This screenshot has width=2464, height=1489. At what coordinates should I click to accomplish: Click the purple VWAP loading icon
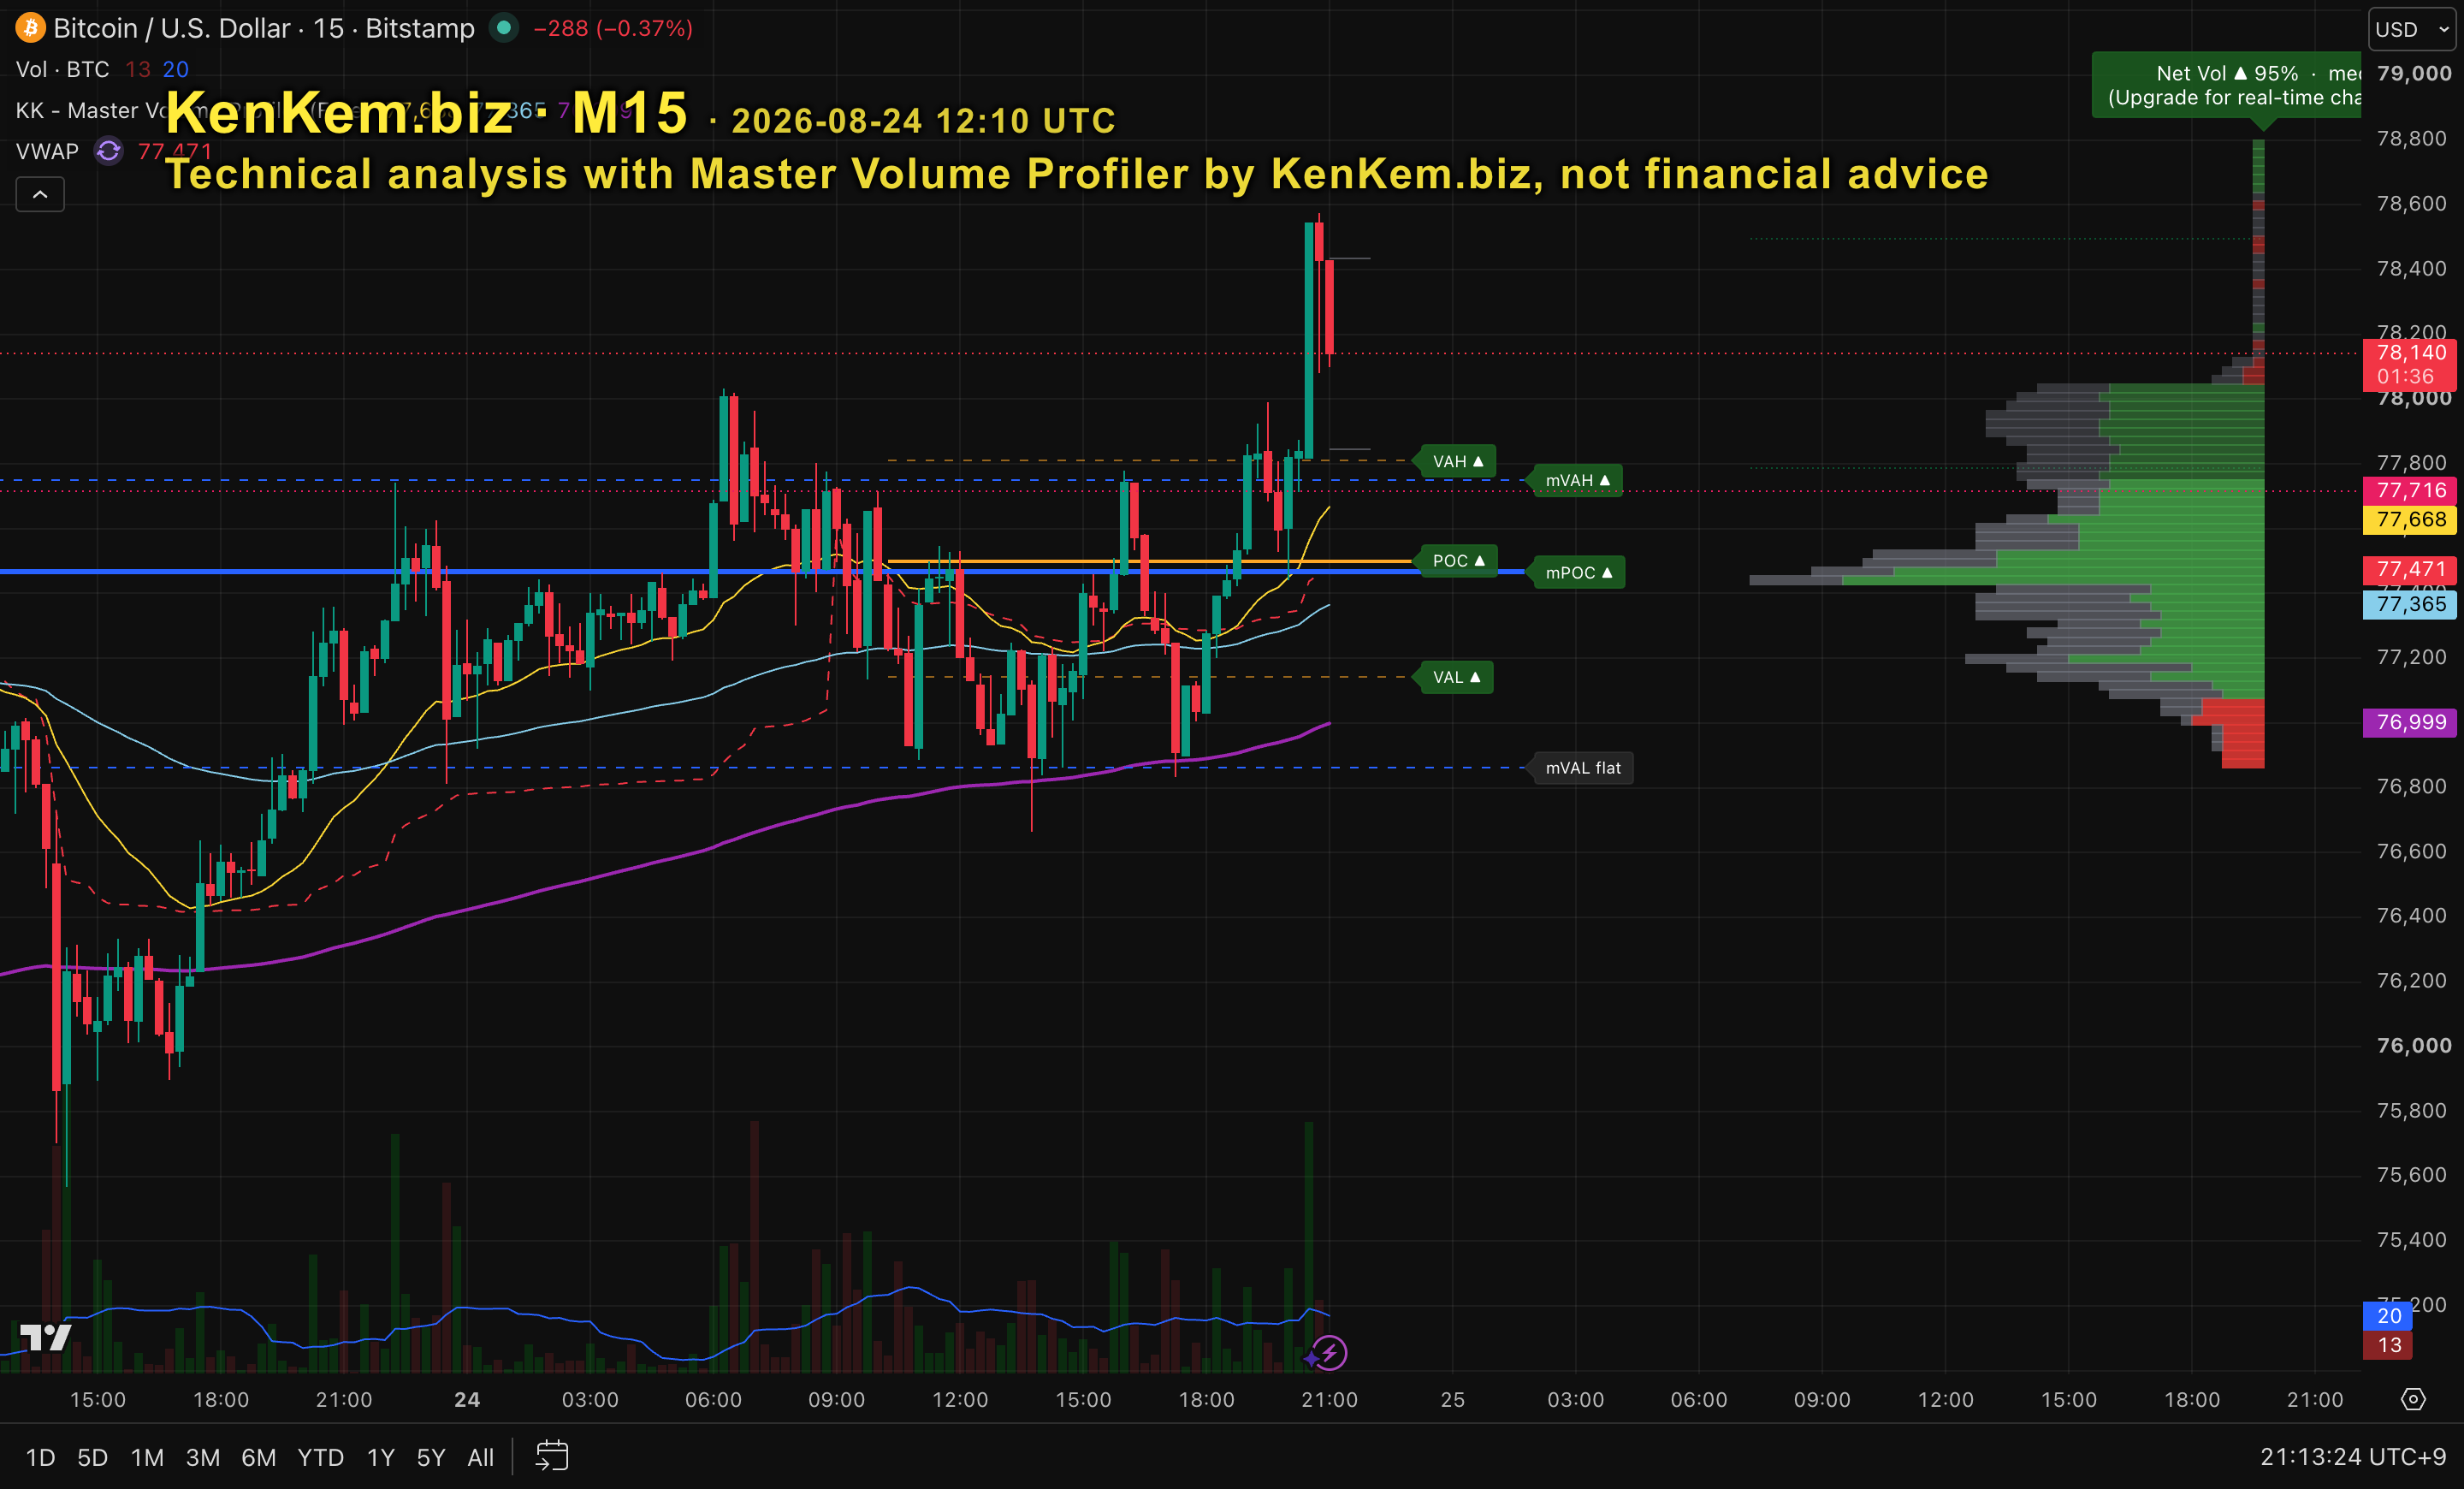108,151
